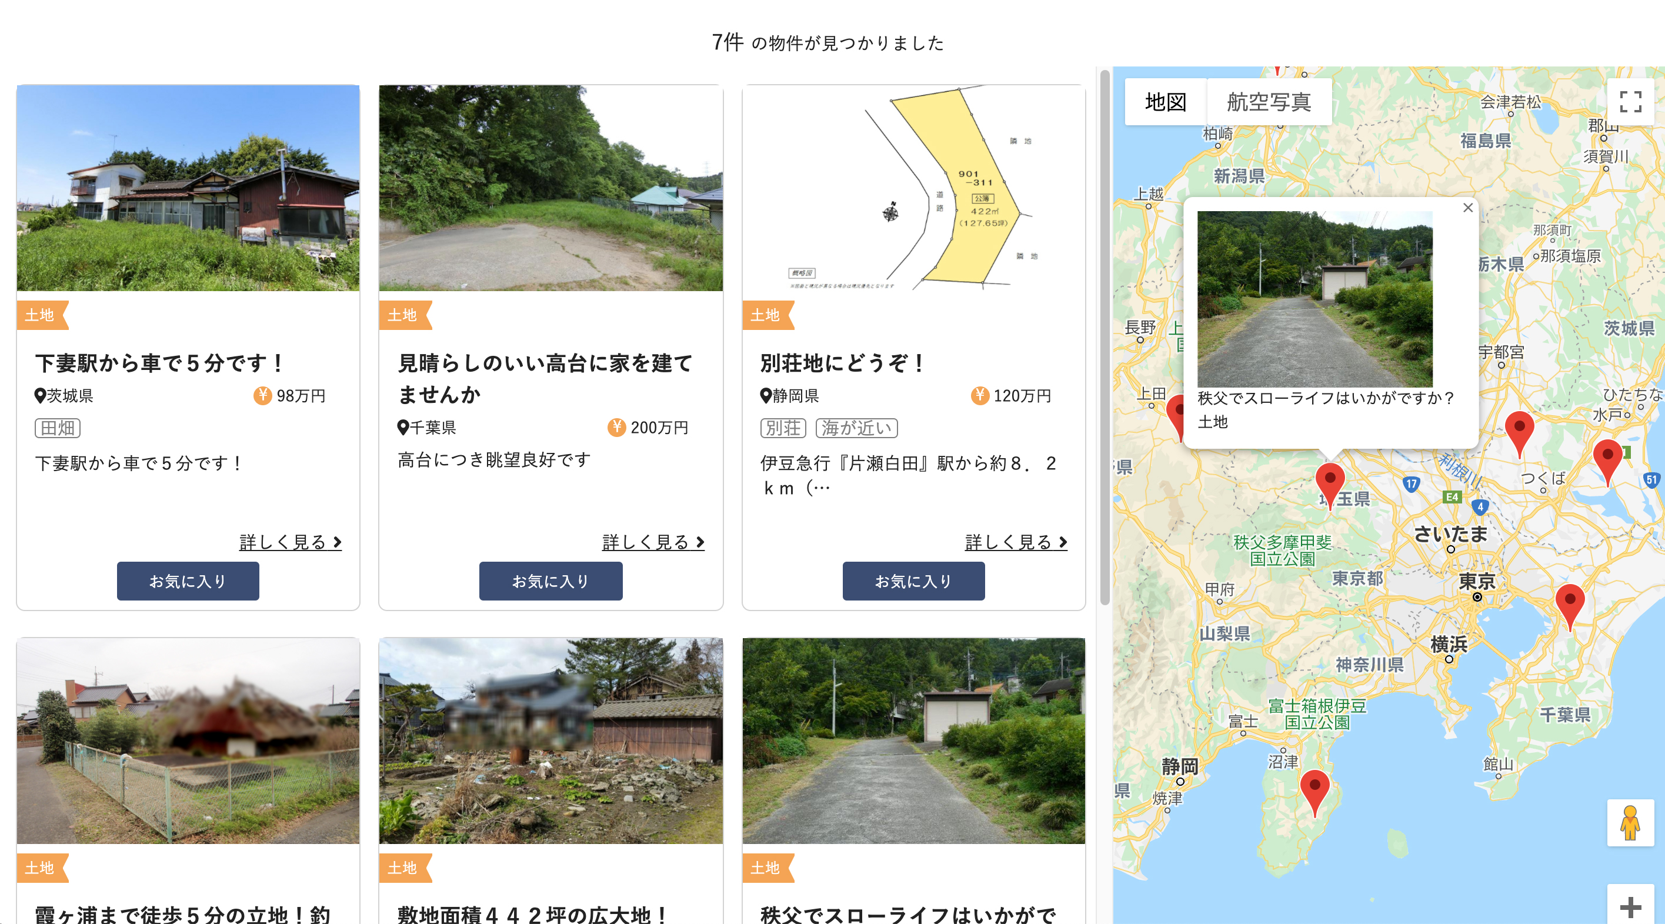Click title 霞ヶ浦まで徒歩５分の立地
Image resolution: width=1665 pixels, height=924 pixels.
183,915
